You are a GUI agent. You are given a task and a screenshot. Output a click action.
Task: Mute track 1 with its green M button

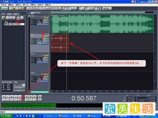[x=47, y=18]
